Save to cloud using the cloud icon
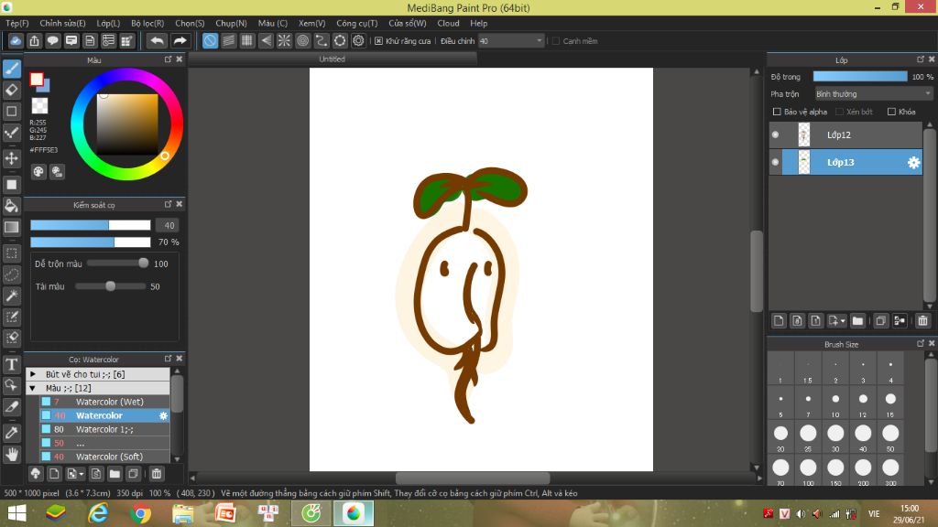The width and height of the screenshot is (938, 527). [16, 40]
